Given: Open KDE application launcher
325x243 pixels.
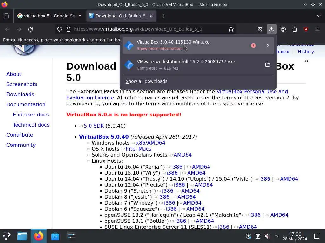Looking at the screenshot, I should tap(7, 236).
